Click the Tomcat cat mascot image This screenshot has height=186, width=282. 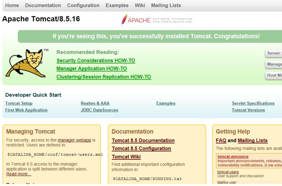[x=25, y=63]
